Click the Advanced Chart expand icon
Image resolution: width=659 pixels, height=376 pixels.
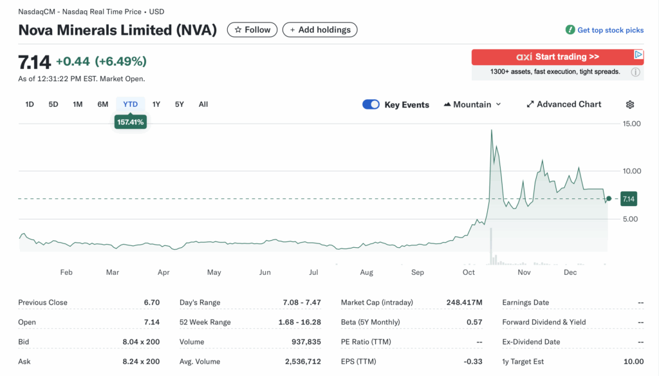530,104
